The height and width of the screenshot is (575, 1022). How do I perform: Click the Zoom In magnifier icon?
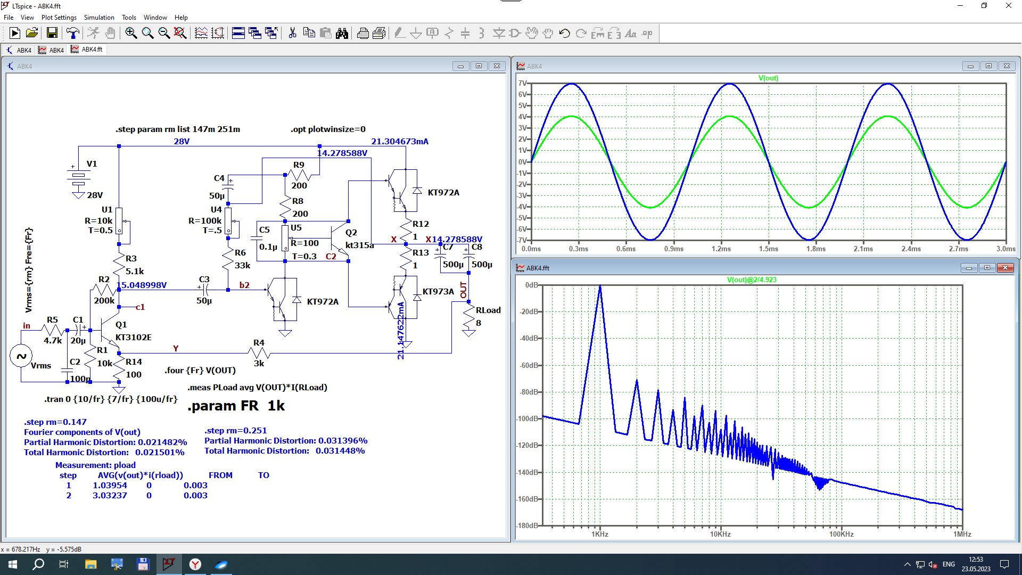tap(131, 34)
